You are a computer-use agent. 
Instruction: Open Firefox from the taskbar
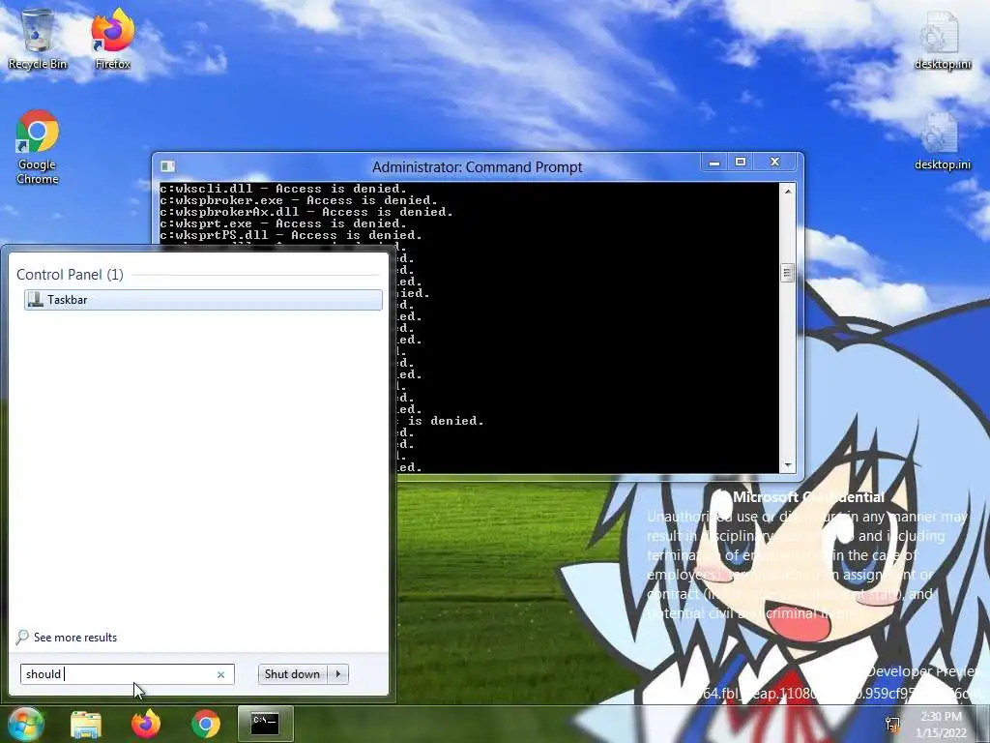point(146,724)
